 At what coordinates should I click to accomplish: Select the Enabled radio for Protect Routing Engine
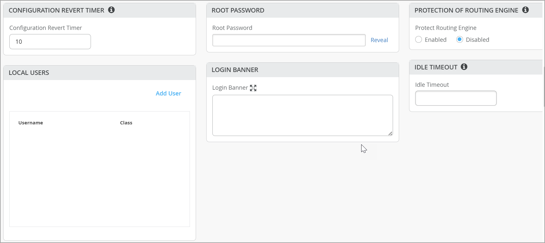(x=418, y=40)
